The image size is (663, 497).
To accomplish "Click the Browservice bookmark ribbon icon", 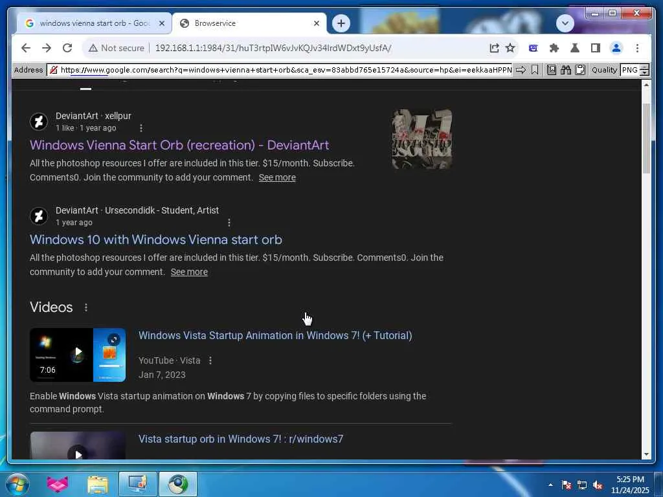I will coord(535,70).
